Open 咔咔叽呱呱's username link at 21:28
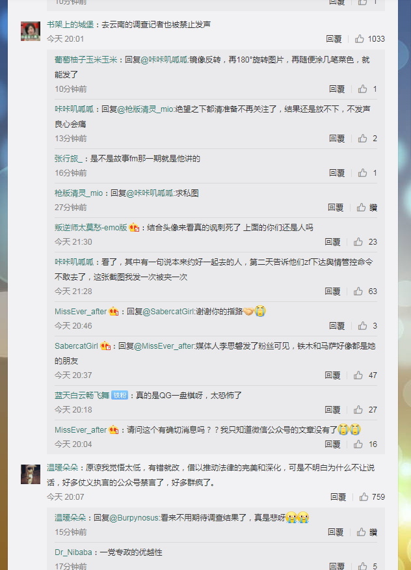The width and height of the screenshot is (411, 570). pos(74,262)
